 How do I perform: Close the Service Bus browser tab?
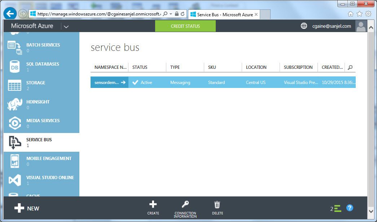(256, 14)
